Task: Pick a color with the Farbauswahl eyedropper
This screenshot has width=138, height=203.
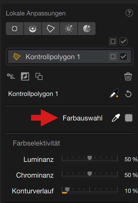Action: [116, 118]
